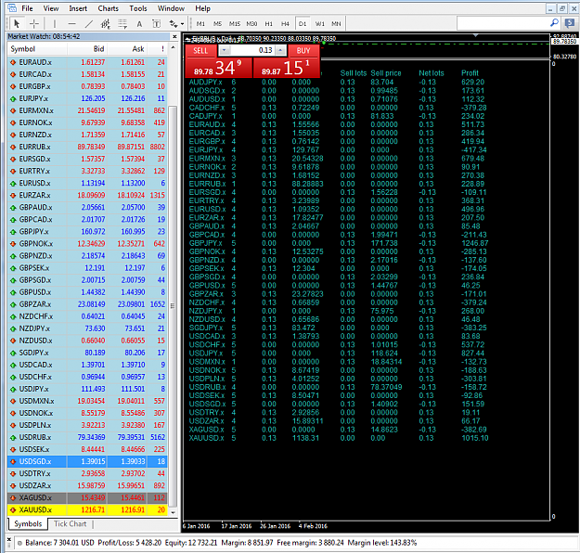Click the EURJPY.x up-arrow icon
The width and height of the screenshot is (580, 553).
click(x=13, y=98)
